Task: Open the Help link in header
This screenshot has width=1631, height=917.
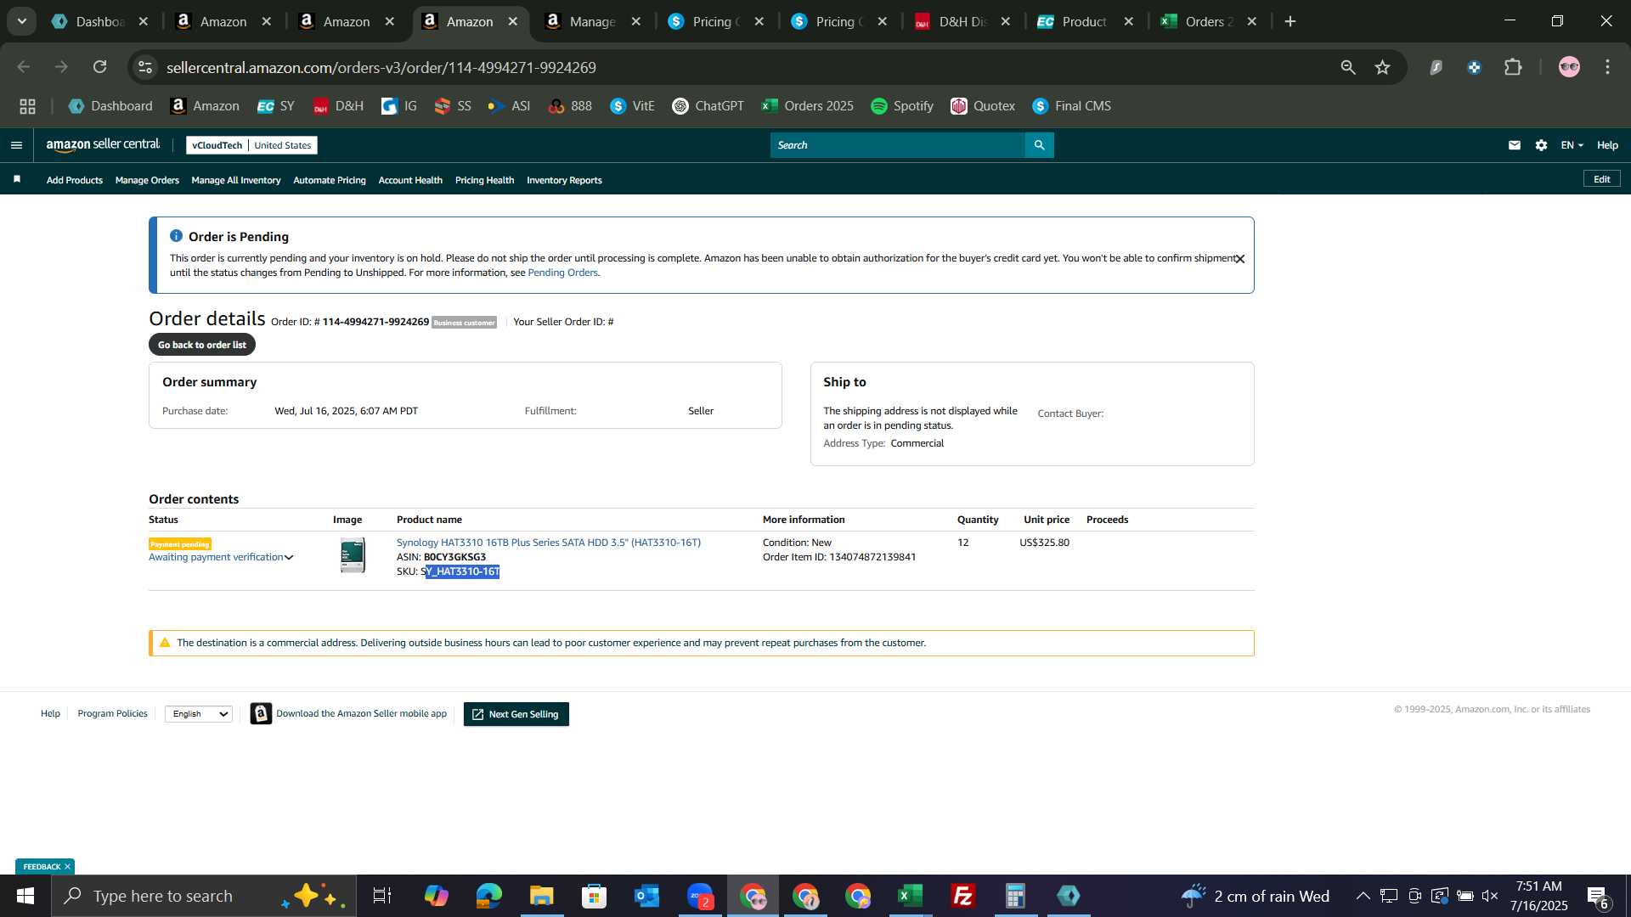Action: (1607, 145)
